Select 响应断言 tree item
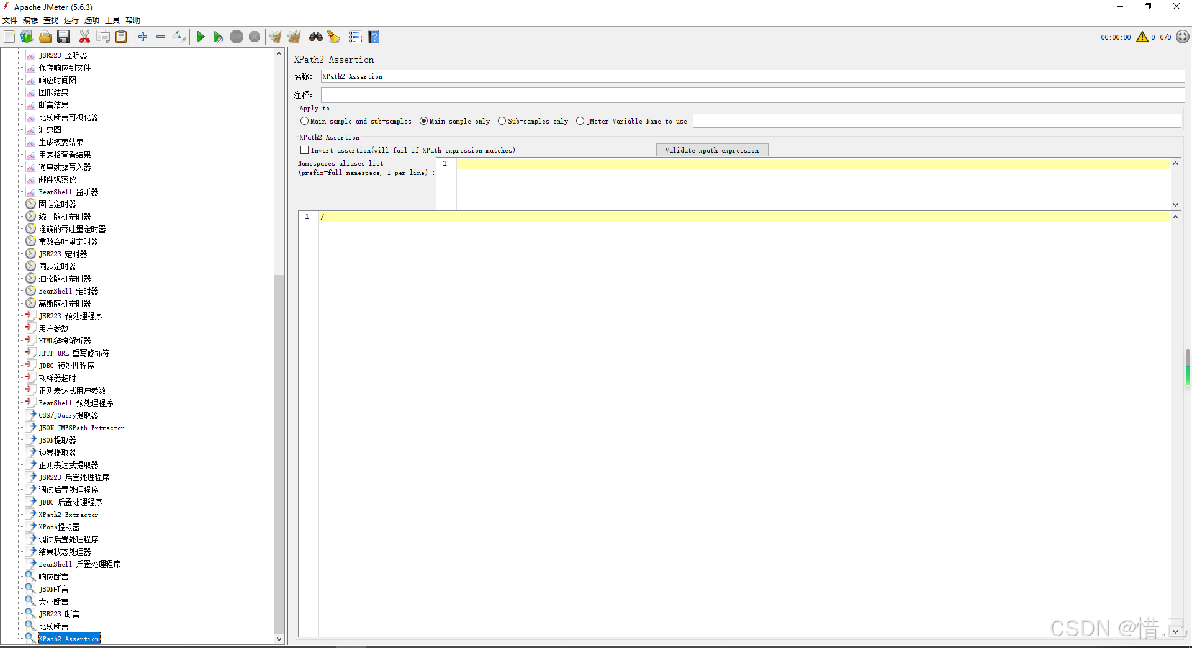This screenshot has width=1192, height=648. [53, 577]
